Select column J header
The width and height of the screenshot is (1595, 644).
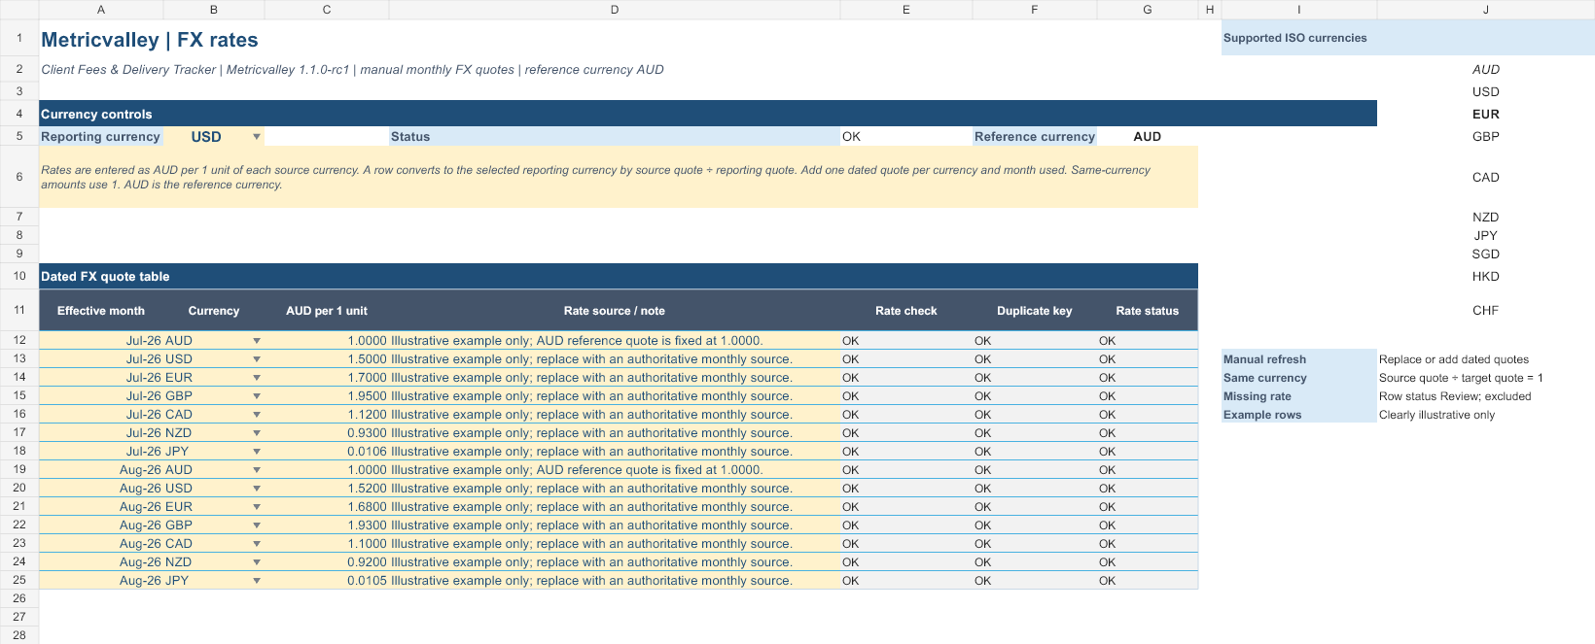1486,10
